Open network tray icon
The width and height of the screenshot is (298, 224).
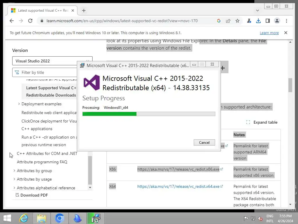pyautogui.click(x=253, y=218)
